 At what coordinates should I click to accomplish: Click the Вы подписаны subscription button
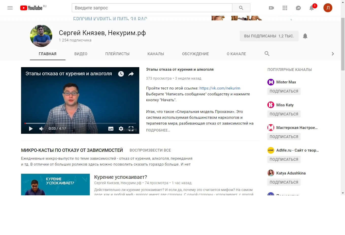(269, 36)
